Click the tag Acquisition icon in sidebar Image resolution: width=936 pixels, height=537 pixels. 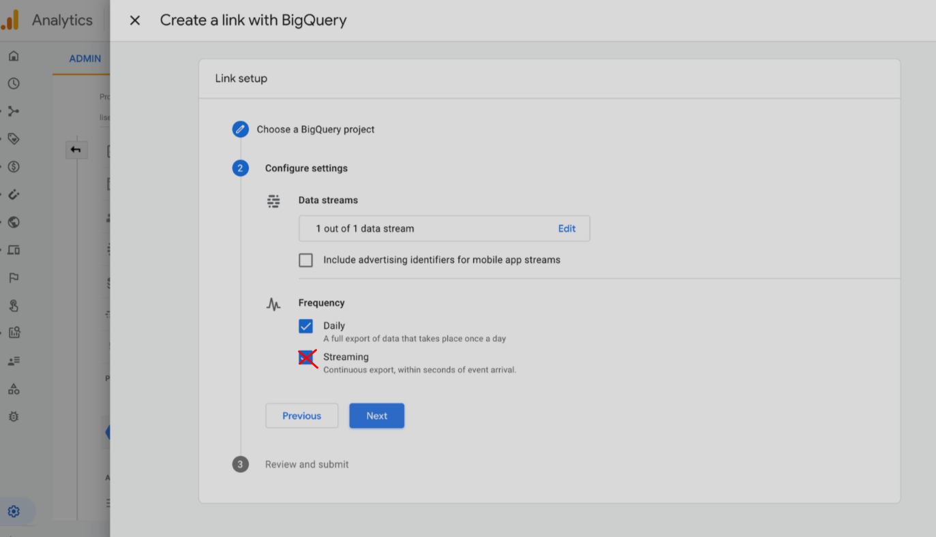tap(14, 139)
